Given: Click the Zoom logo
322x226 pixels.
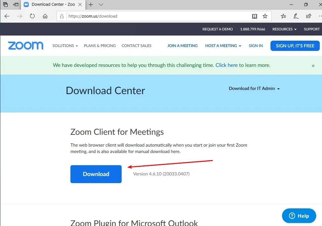Looking at the screenshot, I should tap(26, 45).
